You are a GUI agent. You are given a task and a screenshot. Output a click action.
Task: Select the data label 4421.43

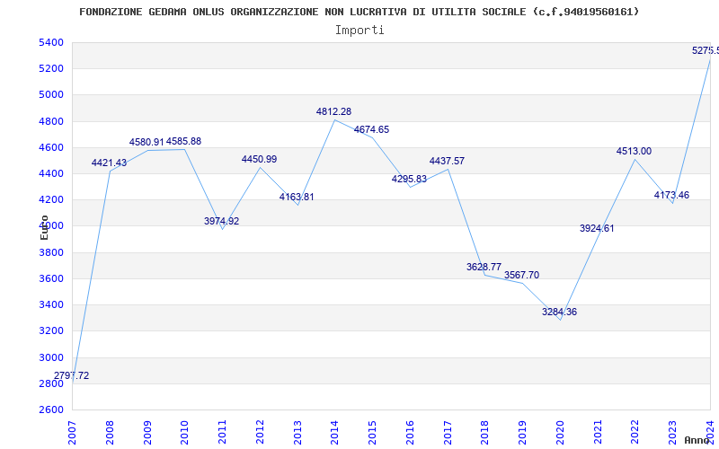pos(109,163)
